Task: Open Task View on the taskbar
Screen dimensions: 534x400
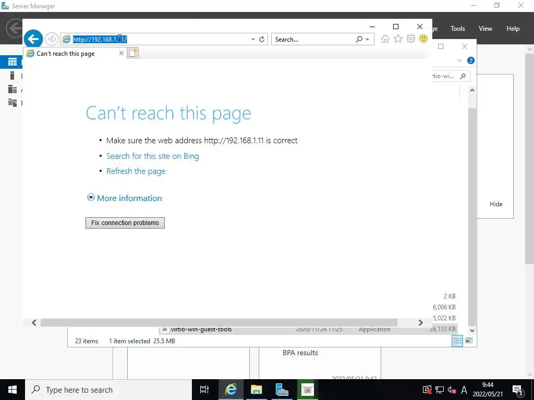Action: pyautogui.click(x=204, y=390)
